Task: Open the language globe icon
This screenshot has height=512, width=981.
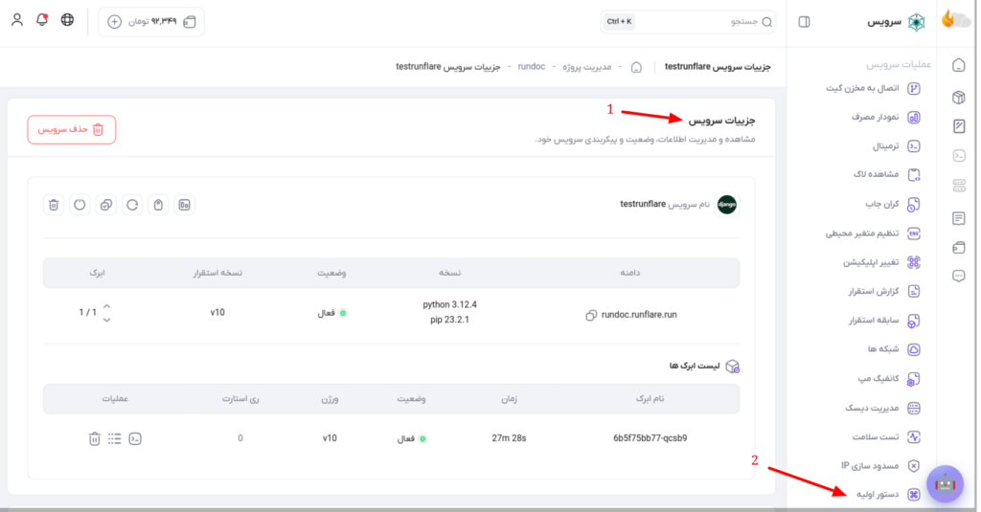Action: click(67, 19)
